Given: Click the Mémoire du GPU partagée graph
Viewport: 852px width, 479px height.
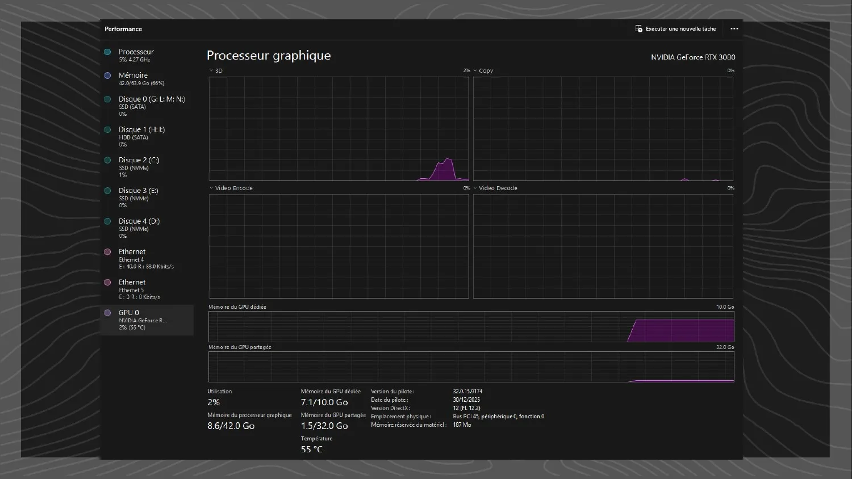Looking at the screenshot, I should click(471, 367).
